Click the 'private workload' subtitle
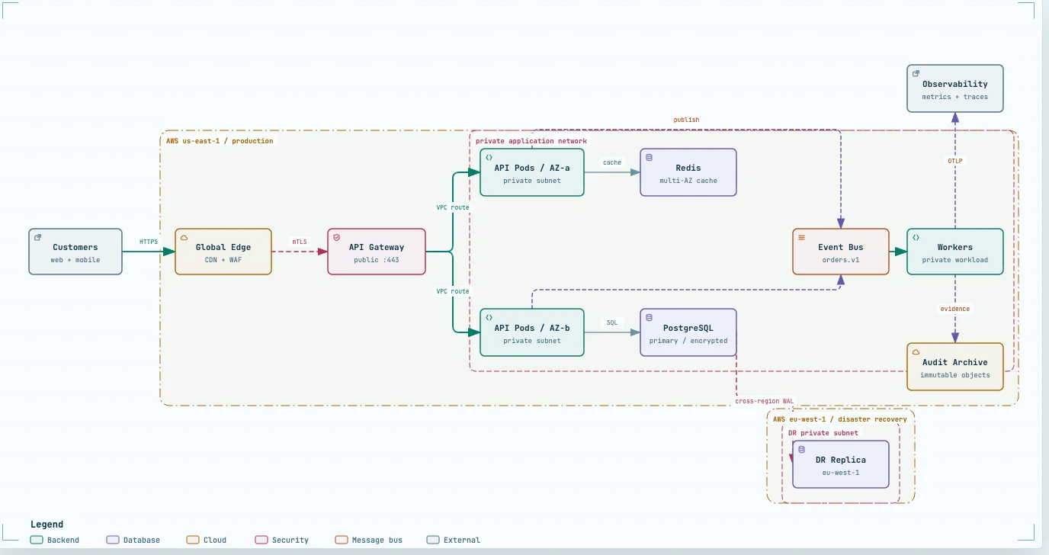This screenshot has height=555, width=1049. tap(955, 260)
